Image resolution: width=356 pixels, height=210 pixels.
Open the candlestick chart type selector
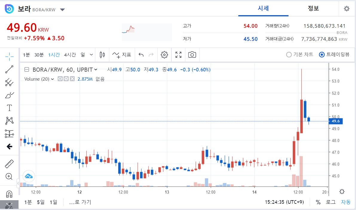102,55
